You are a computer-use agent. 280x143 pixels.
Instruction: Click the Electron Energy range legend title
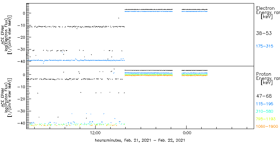268,13
